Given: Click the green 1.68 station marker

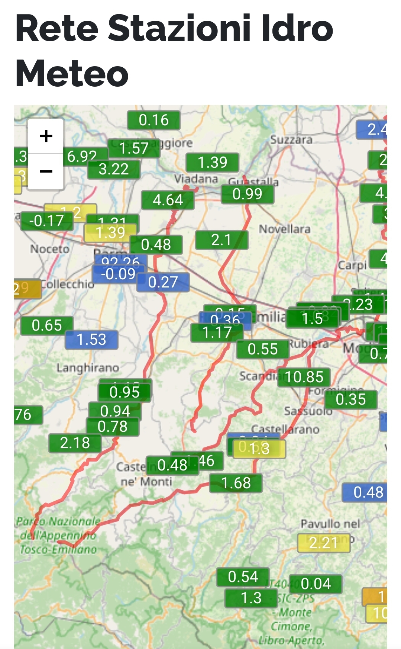Looking at the screenshot, I should click(236, 483).
